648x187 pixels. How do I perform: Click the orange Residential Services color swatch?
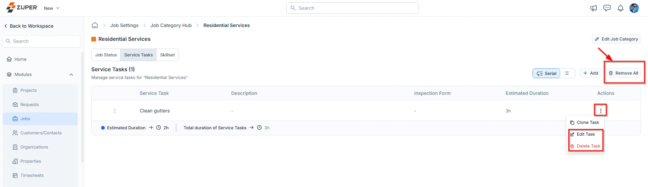click(x=94, y=39)
